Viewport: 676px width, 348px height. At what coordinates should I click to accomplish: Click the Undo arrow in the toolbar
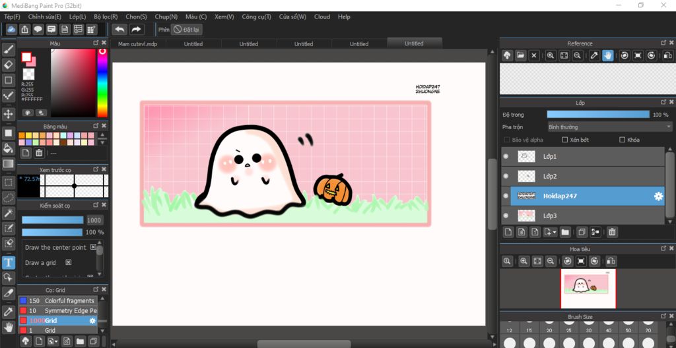[x=120, y=29]
